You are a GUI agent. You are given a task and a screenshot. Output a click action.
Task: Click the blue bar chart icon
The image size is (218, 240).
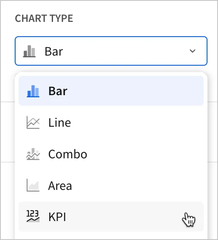[33, 91]
